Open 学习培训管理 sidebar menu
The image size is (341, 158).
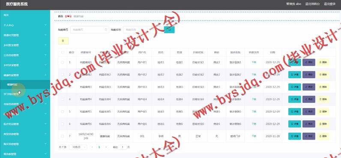click(25, 94)
